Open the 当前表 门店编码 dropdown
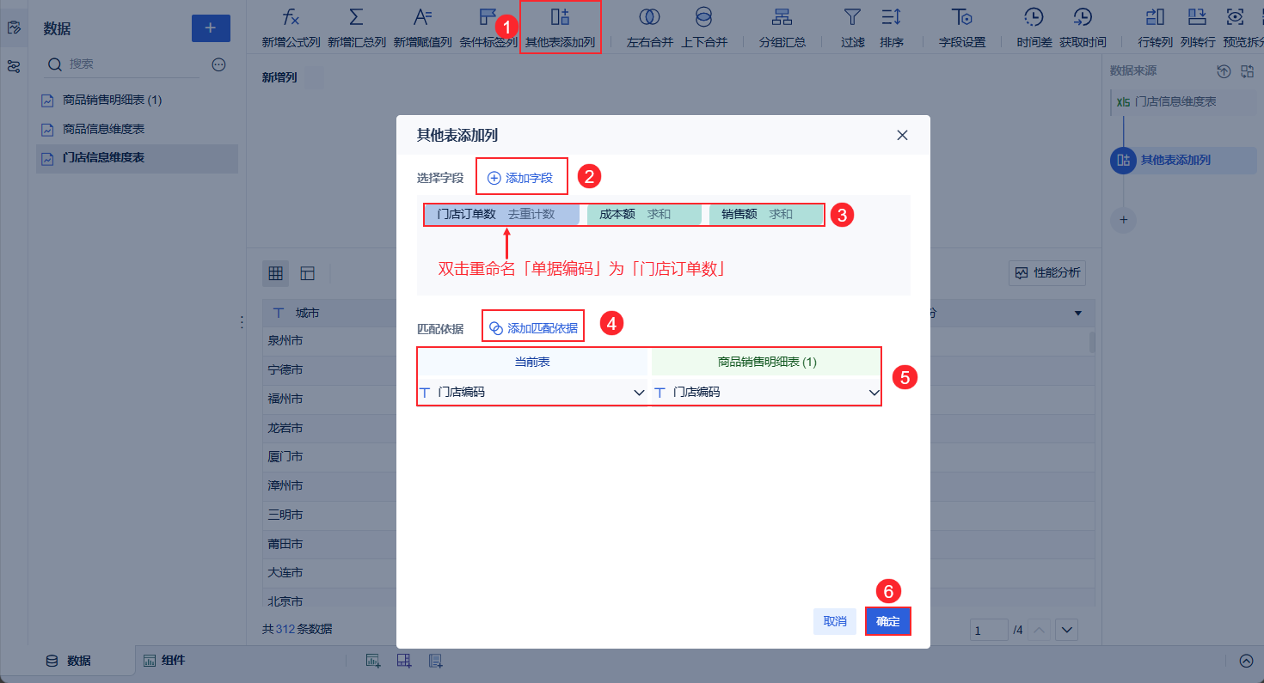Screen dimensions: 1264x683 point(532,393)
